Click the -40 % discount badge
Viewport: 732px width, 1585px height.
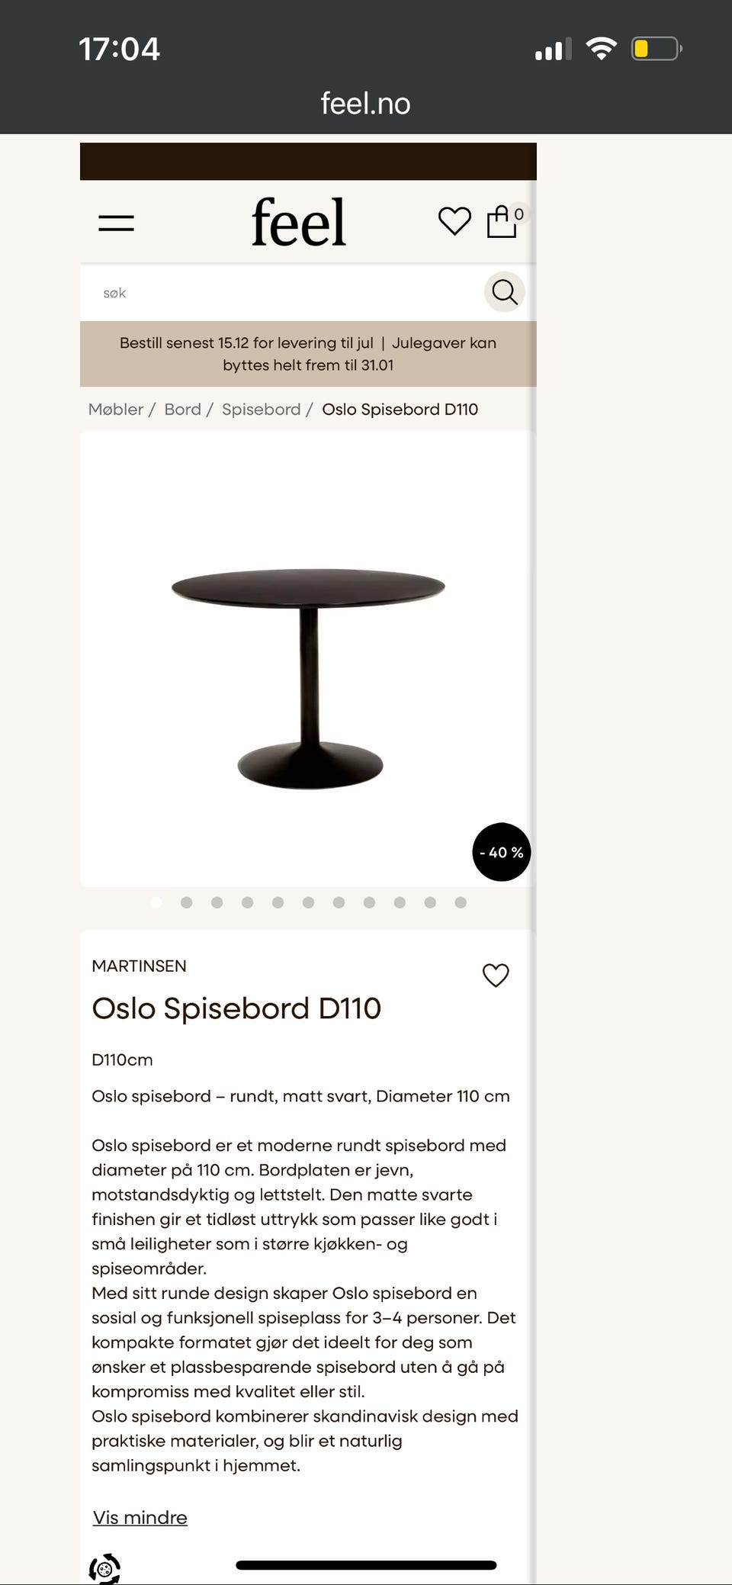point(501,852)
